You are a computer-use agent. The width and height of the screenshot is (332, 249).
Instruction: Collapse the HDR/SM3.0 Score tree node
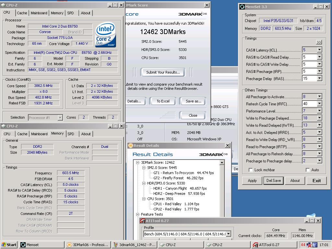point(144,184)
